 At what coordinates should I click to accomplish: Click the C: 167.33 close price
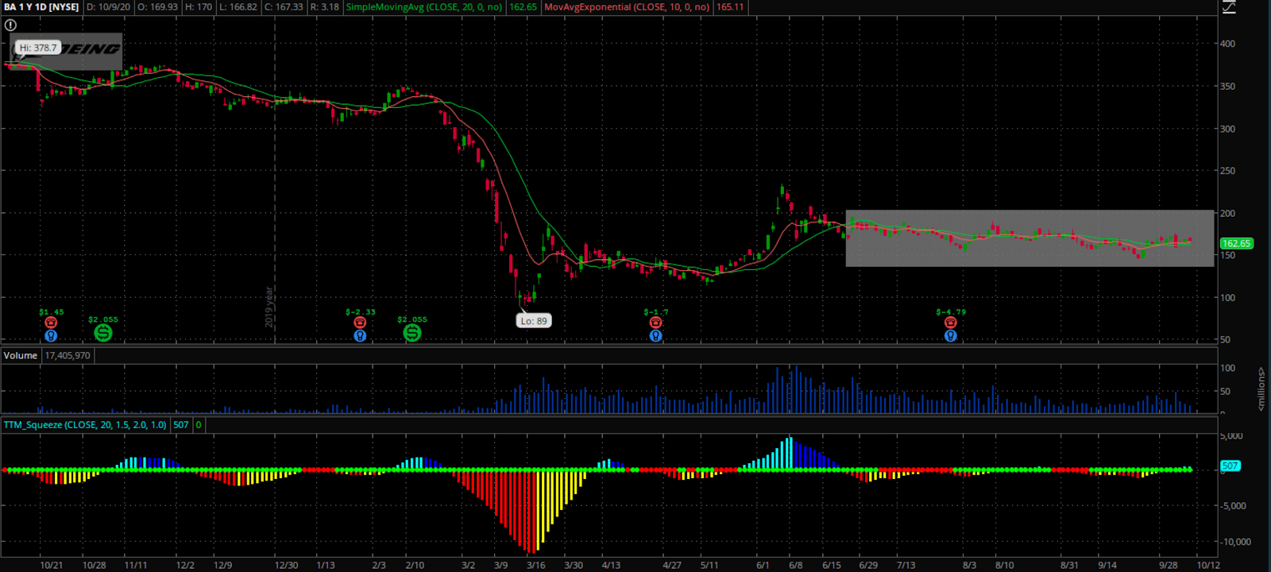[x=284, y=7]
